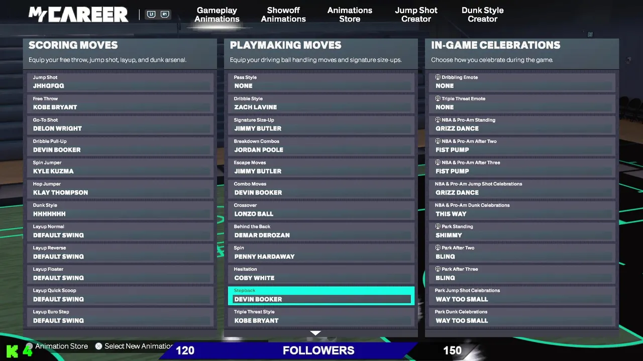Select the Layup Reverse Default Swing slot
This screenshot has height=361, width=643.
click(121, 253)
